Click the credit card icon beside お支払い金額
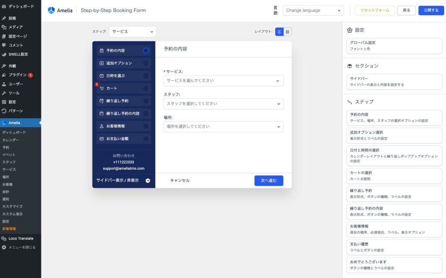This screenshot has height=278, width=446. 102,139
